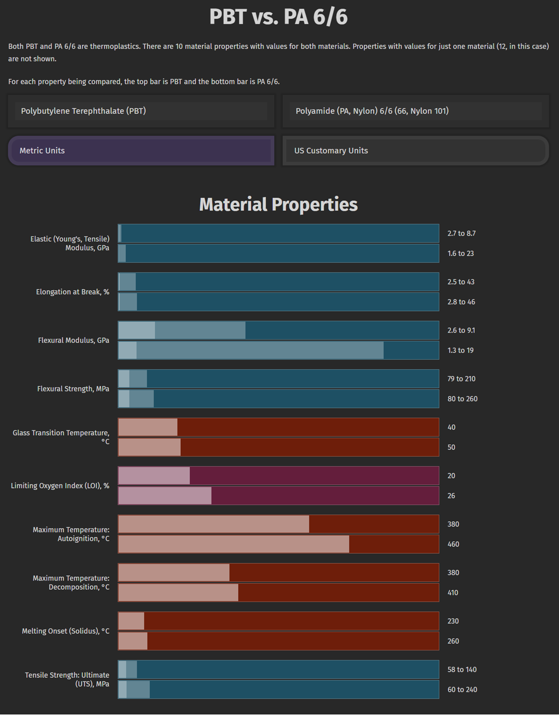Switch to US Customary Units
Image resolution: width=559 pixels, height=721 pixels.
pos(415,151)
